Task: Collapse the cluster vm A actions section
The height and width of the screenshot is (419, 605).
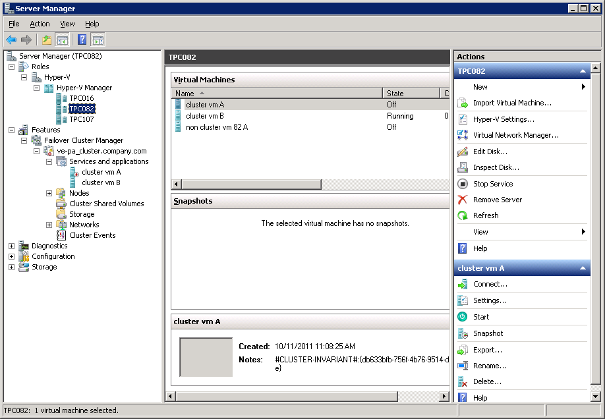Action: pyautogui.click(x=583, y=268)
